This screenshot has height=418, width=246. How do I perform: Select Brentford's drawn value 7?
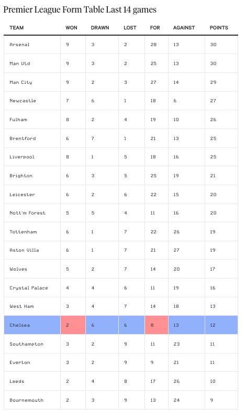coord(93,138)
